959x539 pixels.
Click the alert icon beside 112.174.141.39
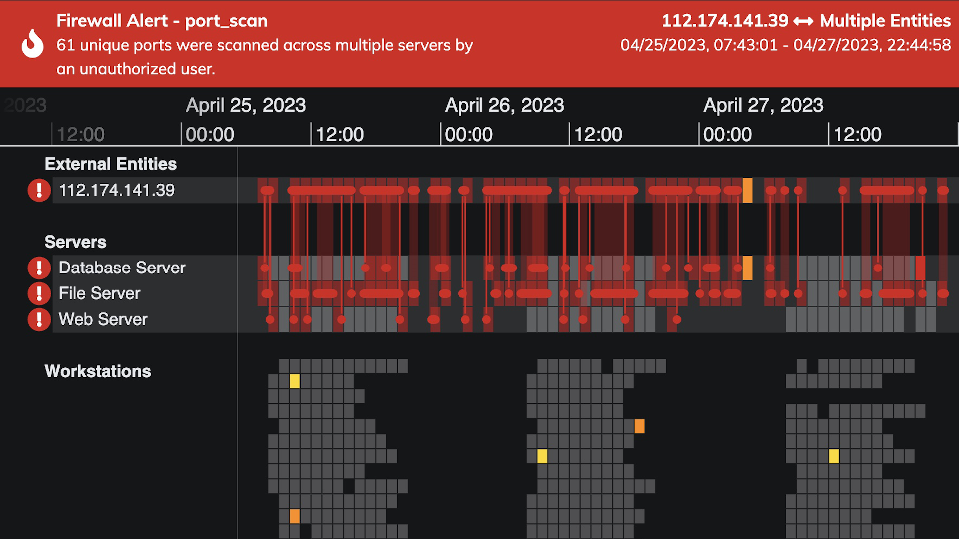(38, 190)
